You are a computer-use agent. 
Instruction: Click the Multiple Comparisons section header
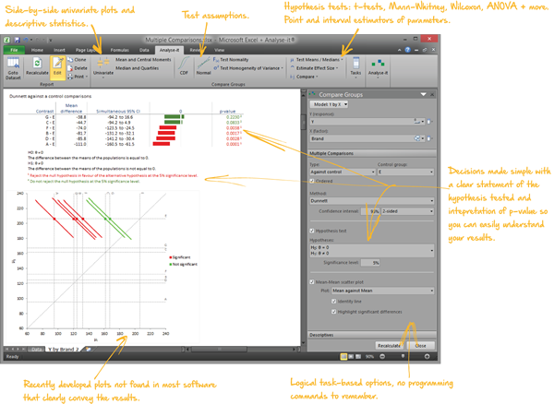pos(372,153)
